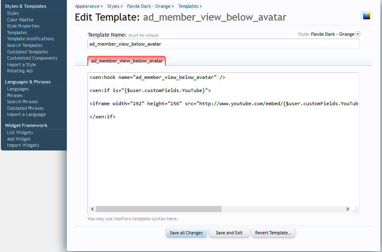Viewport: 382px width, 252px height.
Task: Open Templates breadcrumb link
Action: tap(188, 6)
